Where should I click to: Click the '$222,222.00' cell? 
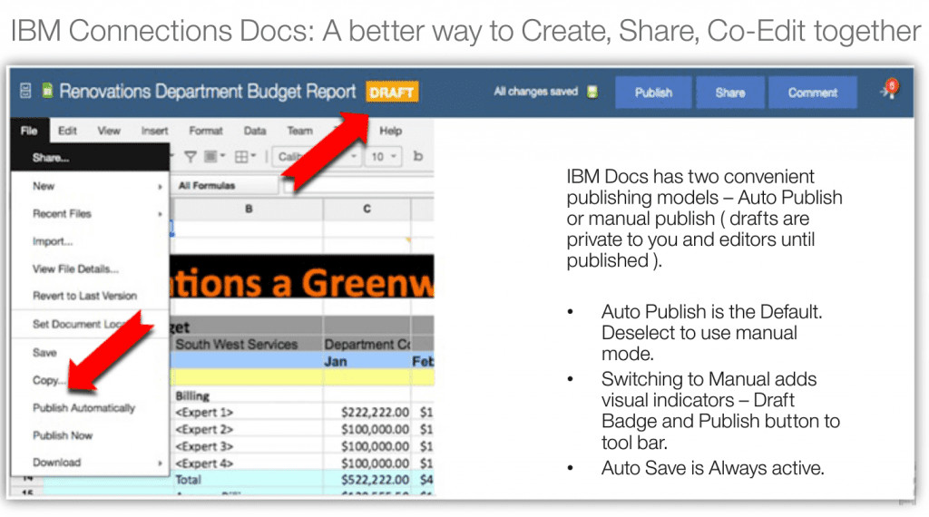(367, 412)
